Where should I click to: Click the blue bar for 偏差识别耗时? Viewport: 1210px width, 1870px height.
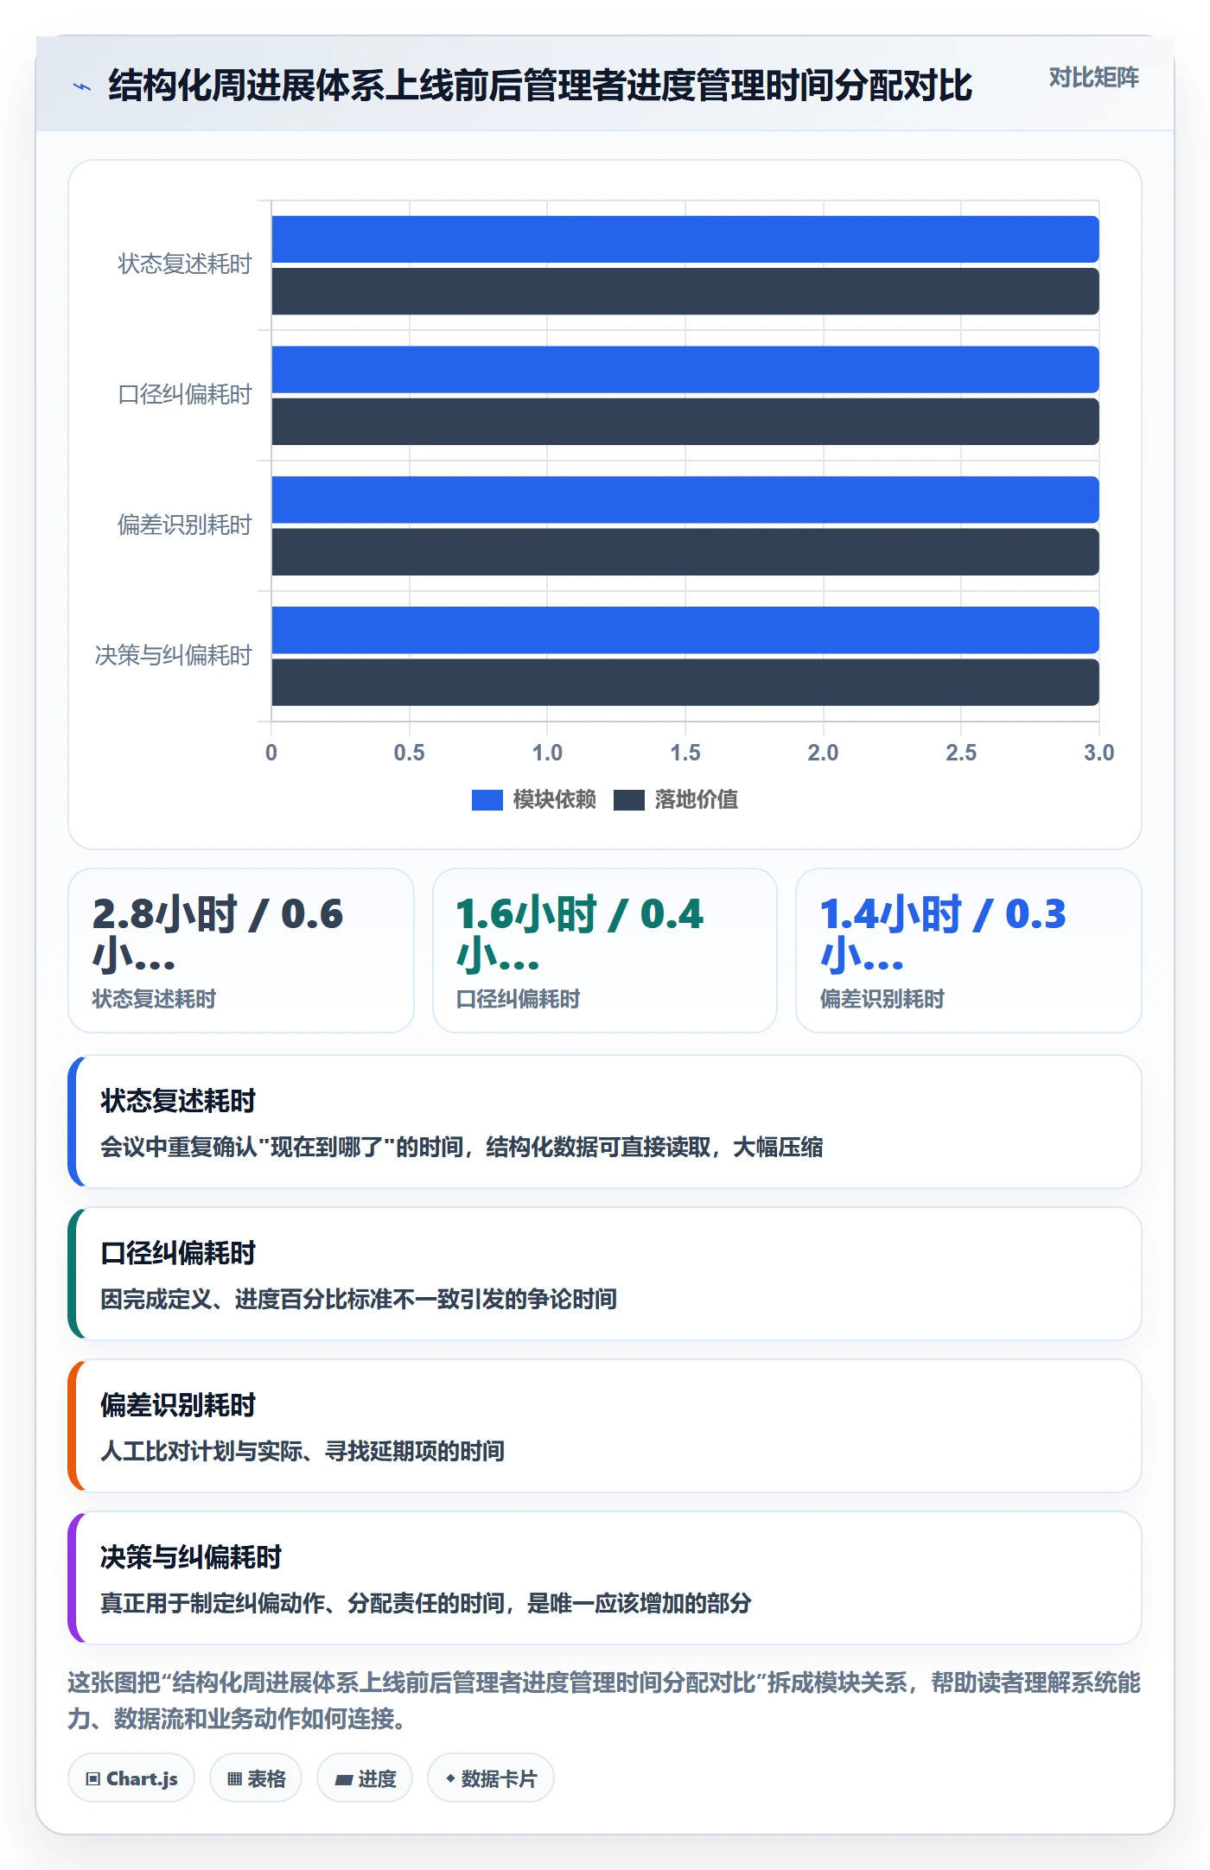[x=685, y=500]
